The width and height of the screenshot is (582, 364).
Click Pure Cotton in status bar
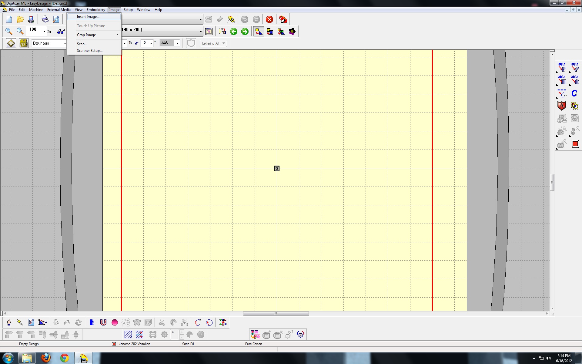tap(253, 344)
